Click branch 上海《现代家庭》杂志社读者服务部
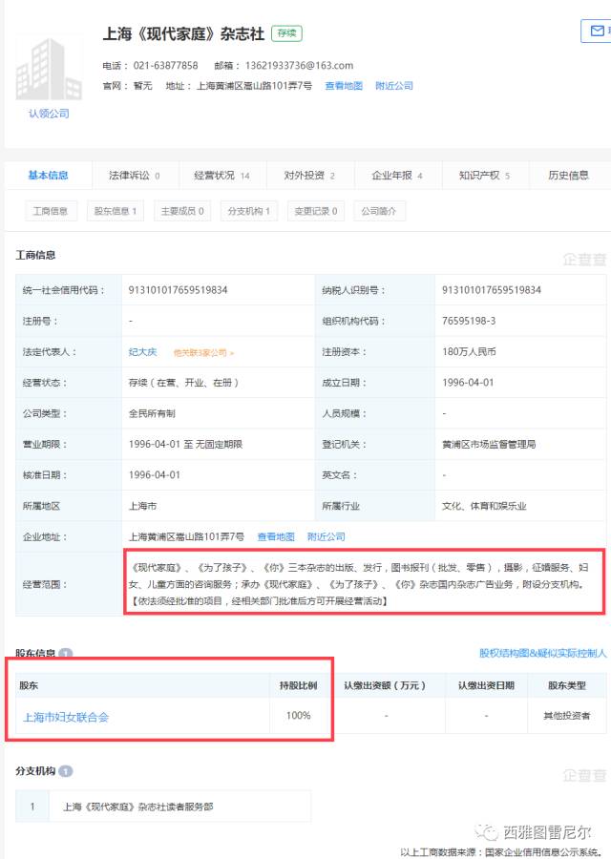This screenshot has width=611, height=859. point(137,807)
